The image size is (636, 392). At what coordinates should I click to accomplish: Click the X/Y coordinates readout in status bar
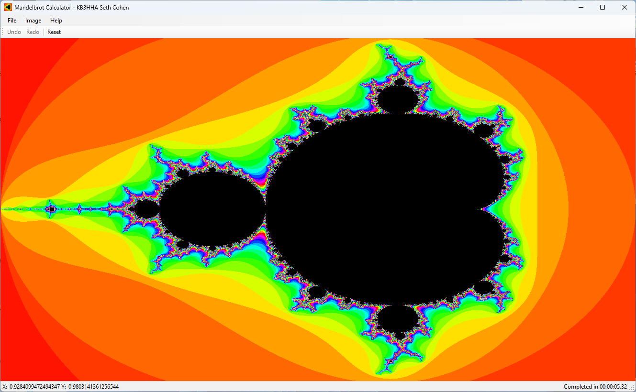tap(61, 387)
